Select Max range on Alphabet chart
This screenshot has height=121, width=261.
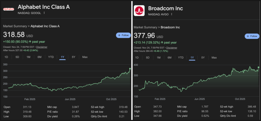85,57
